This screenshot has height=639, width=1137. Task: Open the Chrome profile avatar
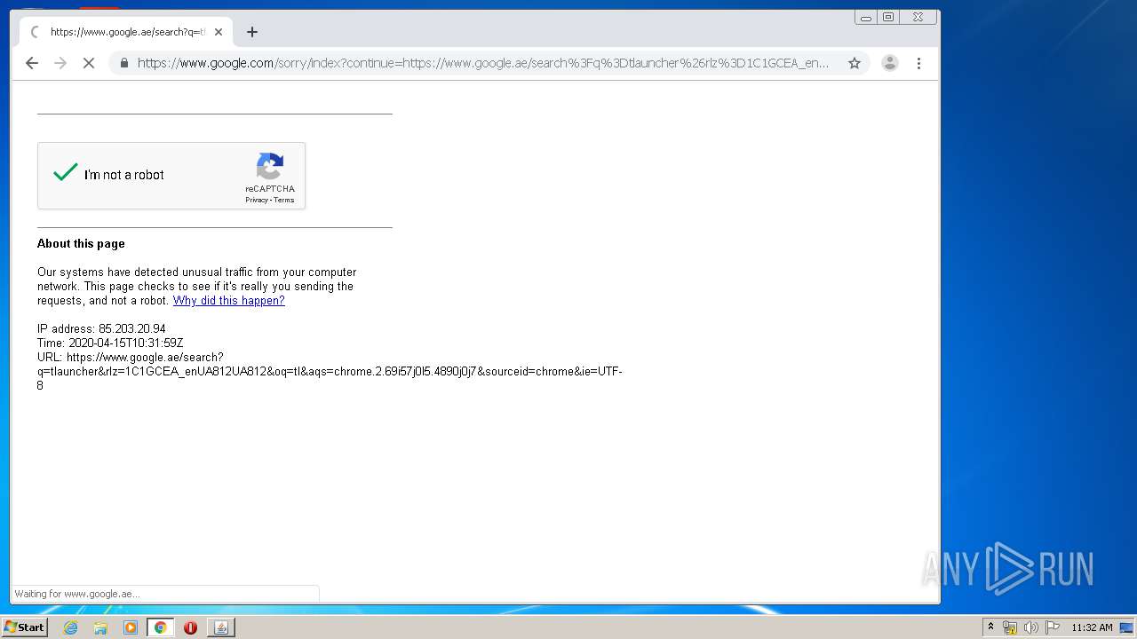(889, 63)
